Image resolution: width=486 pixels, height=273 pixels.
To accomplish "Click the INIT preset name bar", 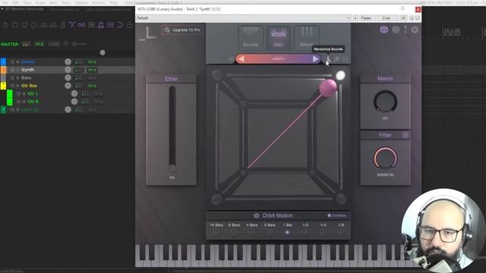I will pyautogui.click(x=278, y=59).
